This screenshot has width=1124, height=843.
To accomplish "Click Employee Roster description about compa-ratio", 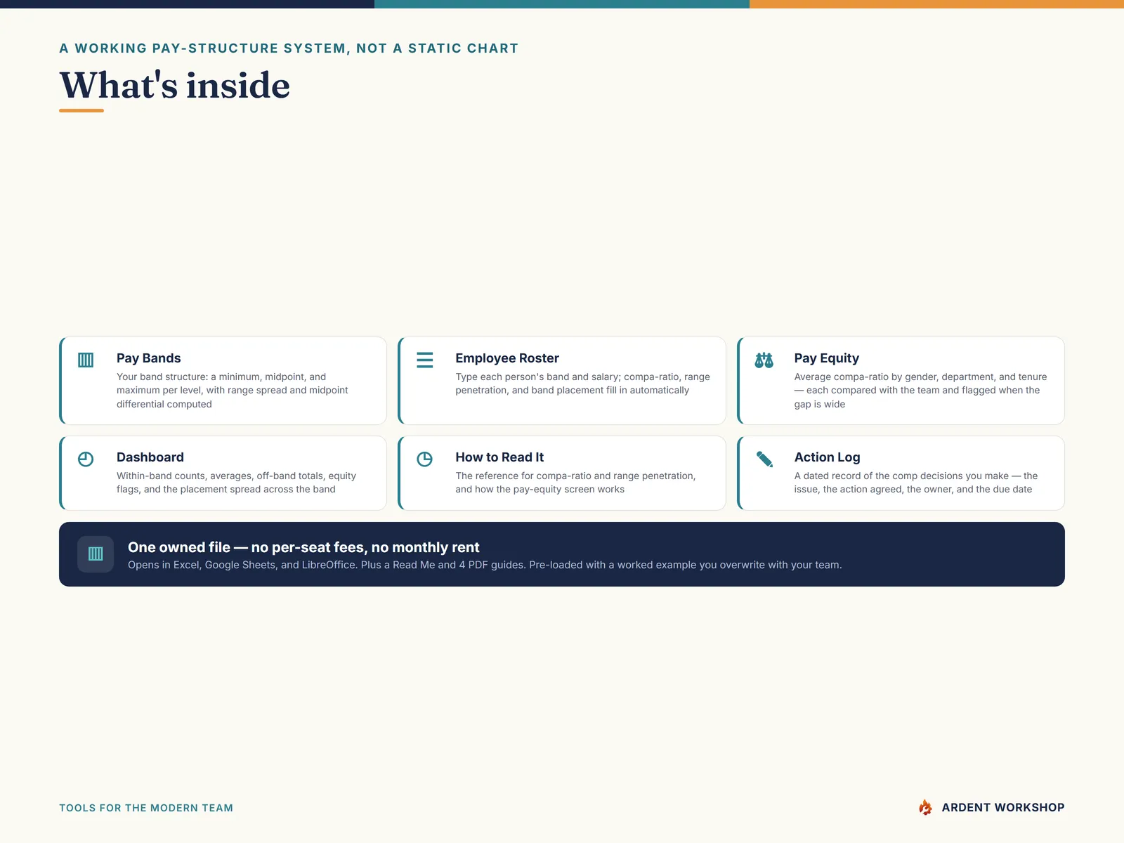I will (x=583, y=384).
